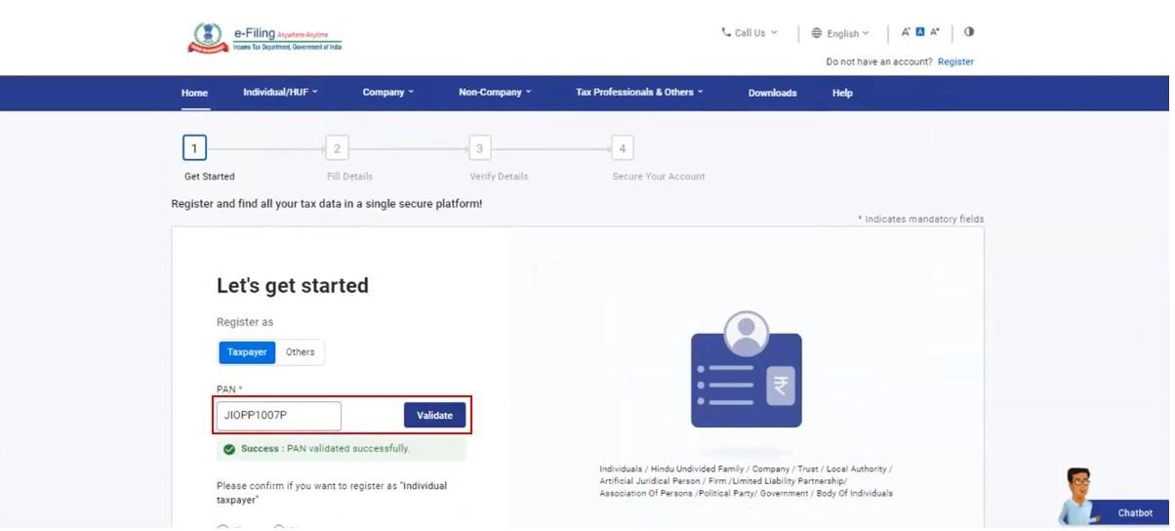Expand the Company navigation dropdown
The height and width of the screenshot is (531, 1175).
click(x=388, y=93)
